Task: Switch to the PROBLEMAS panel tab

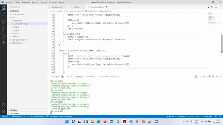Action: point(55,77)
